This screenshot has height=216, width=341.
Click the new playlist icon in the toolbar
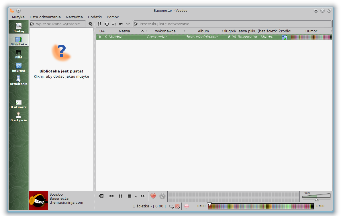pos(99,24)
